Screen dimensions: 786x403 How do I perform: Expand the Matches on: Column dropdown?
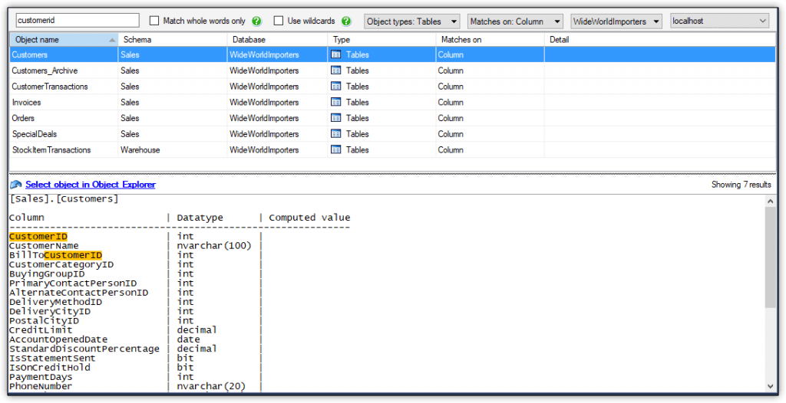pyautogui.click(x=514, y=21)
